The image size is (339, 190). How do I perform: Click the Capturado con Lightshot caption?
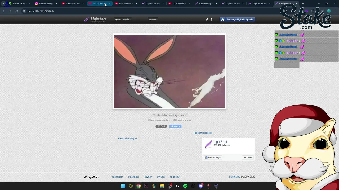point(169,115)
